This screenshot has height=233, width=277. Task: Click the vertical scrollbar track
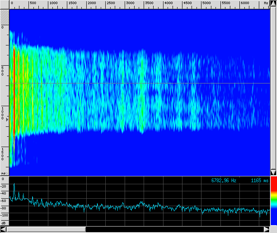273,87
